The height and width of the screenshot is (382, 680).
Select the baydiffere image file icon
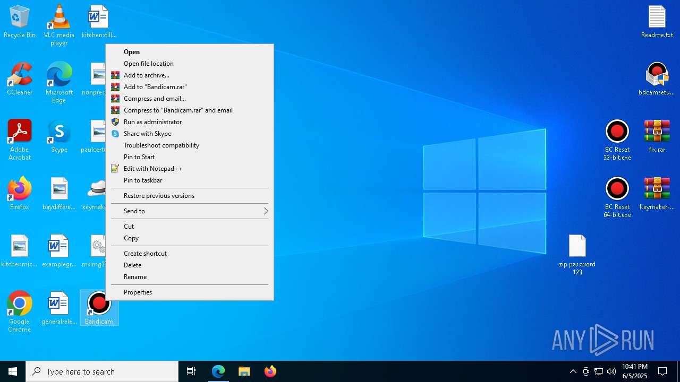pyautogui.click(x=59, y=194)
